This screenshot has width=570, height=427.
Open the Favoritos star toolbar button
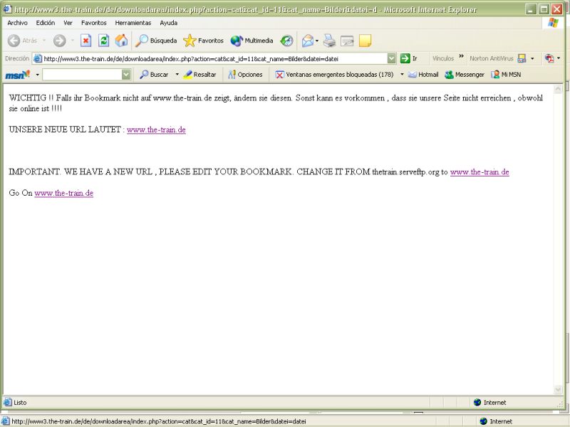point(203,41)
